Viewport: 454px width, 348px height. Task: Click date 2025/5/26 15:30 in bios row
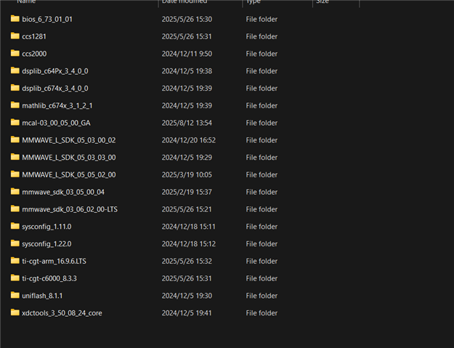[187, 19]
